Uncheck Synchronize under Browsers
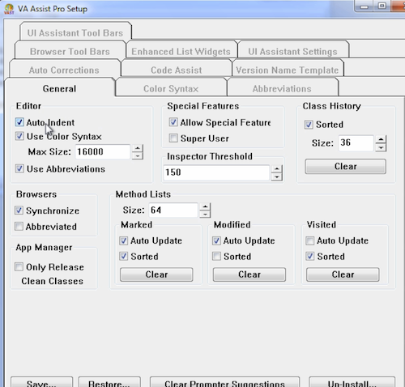The height and width of the screenshot is (387, 405). point(19,211)
